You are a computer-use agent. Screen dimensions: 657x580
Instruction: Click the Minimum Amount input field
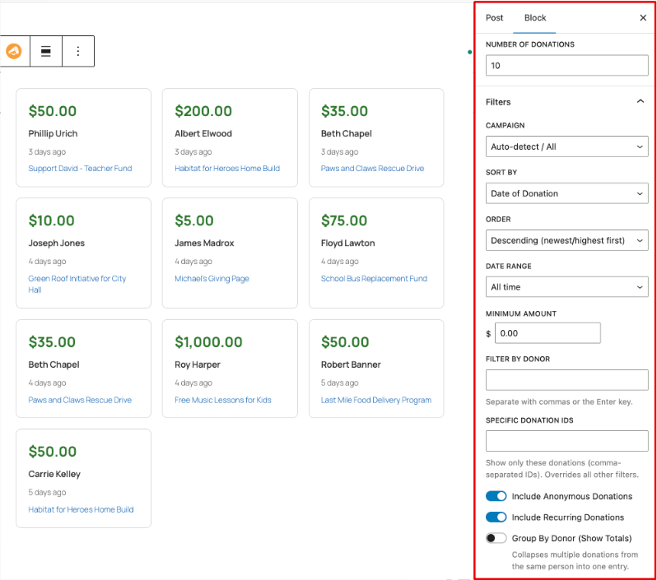point(547,333)
